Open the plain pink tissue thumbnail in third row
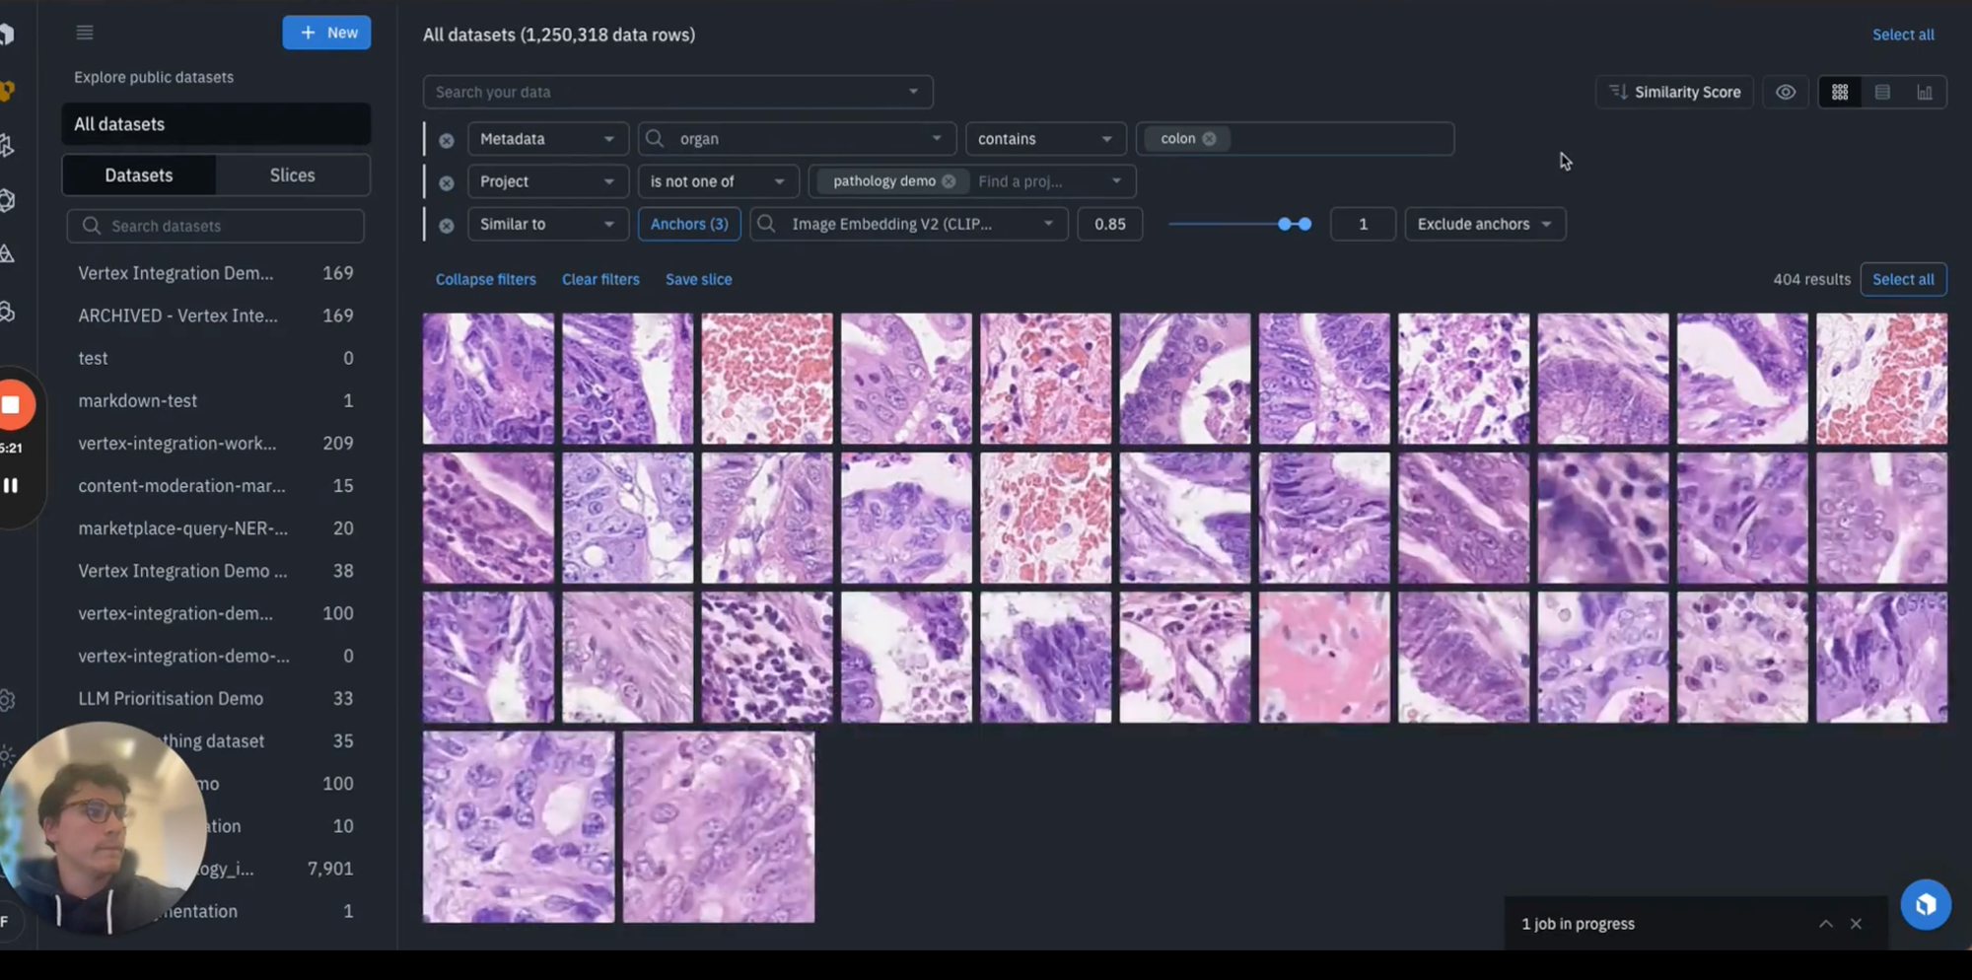Screen dimensions: 1972x980 [1324, 658]
